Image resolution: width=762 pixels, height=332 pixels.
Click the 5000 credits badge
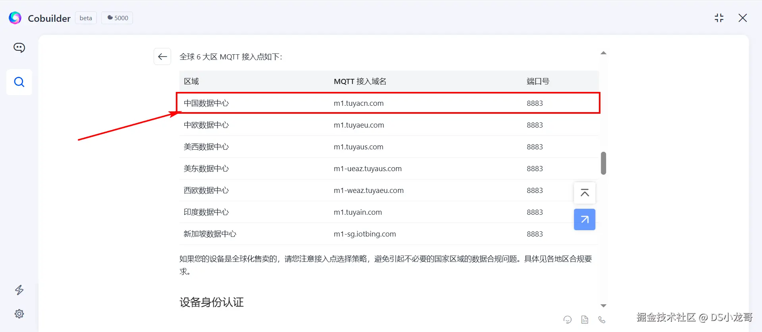click(117, 18)
